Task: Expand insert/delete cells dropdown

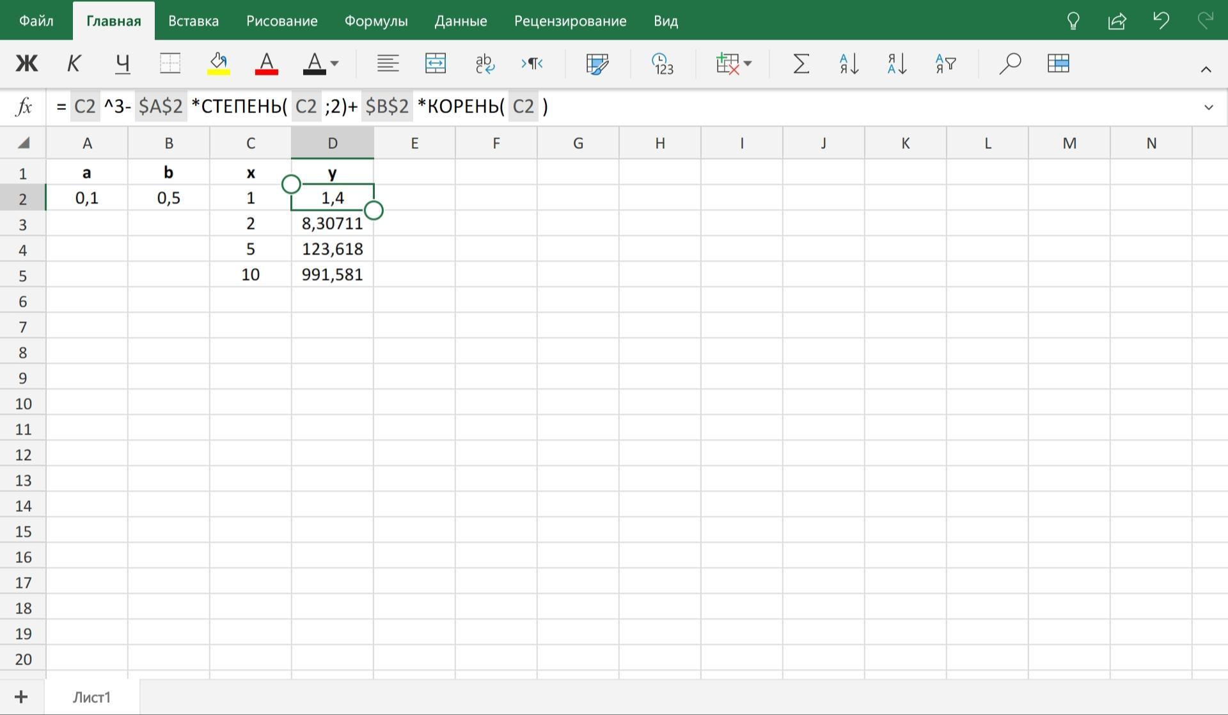Action: pos(734,63)
